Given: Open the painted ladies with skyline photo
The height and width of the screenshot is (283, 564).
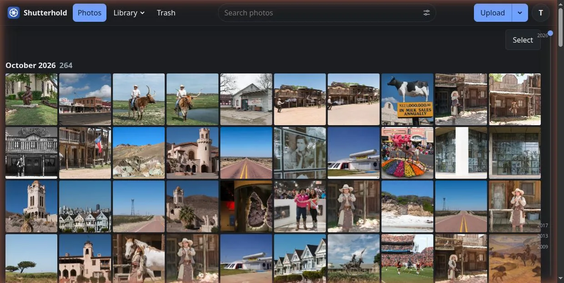Looking at the screenshot, I should point(85,206).
